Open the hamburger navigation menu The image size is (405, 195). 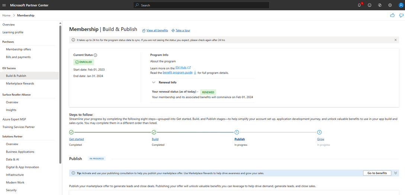[4, 5]
